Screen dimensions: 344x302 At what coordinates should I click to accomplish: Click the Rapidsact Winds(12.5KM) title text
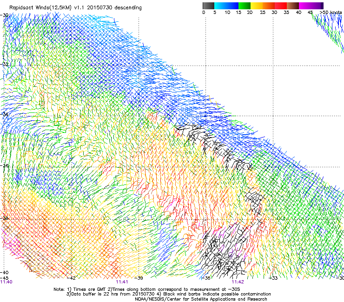click(75, 8)
